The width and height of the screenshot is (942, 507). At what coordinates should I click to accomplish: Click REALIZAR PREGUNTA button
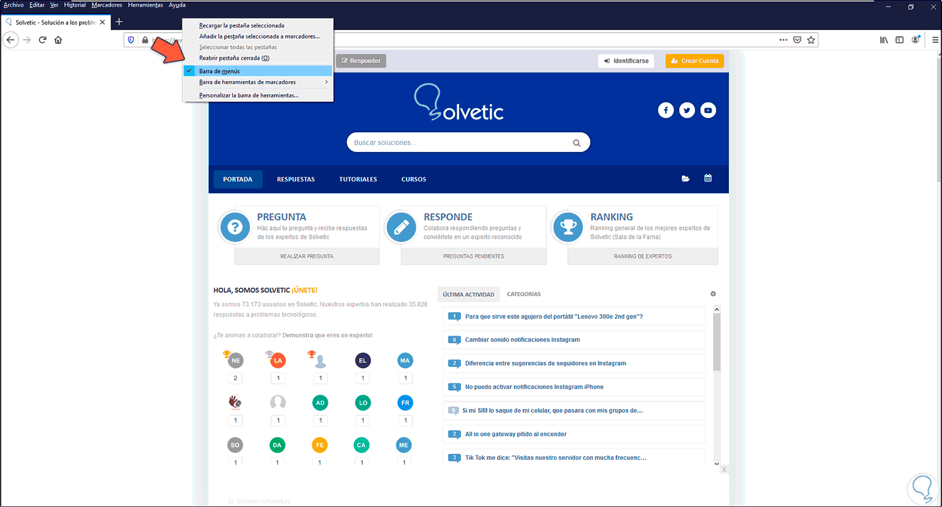point(307,256)
